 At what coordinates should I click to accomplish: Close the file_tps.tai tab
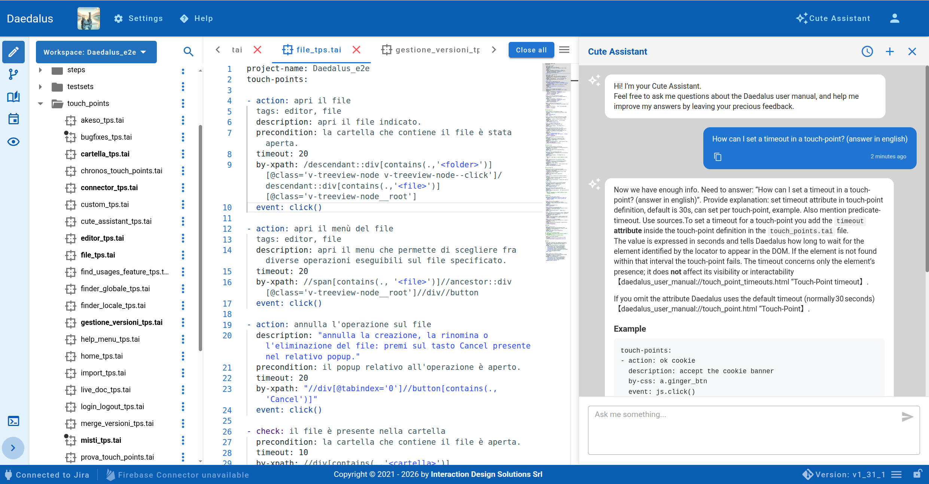(357, 50)
